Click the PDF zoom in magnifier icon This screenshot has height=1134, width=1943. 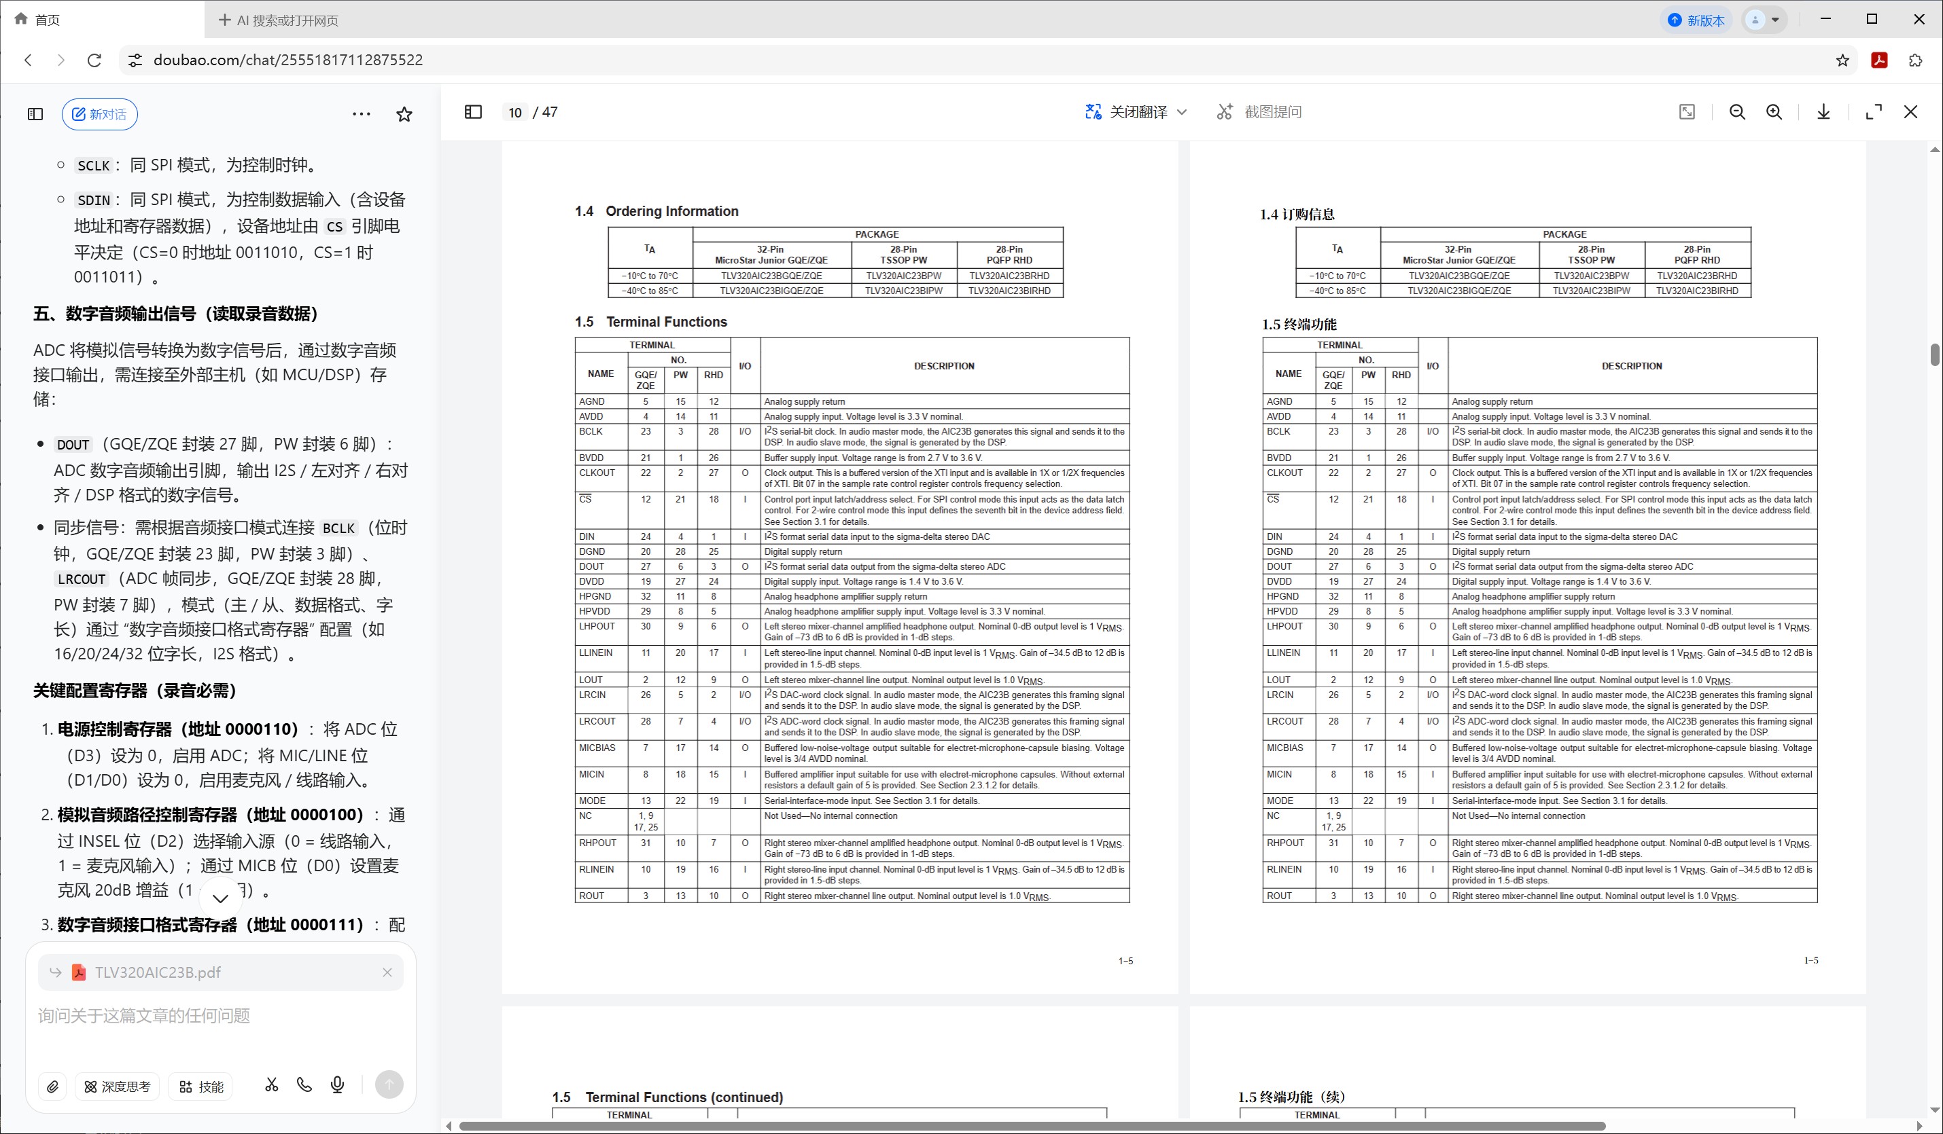1774,113
